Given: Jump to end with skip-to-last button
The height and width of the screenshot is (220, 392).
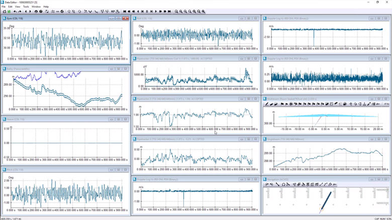Looking at the screenshot, I should tap(169, 11).
